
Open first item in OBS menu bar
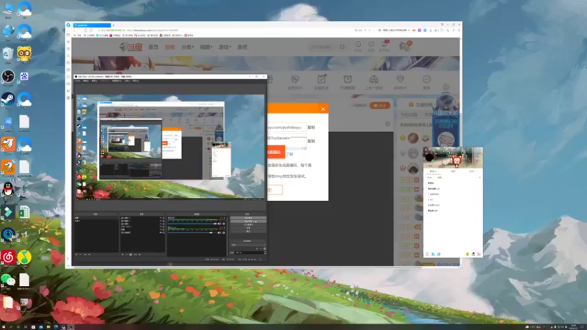click(x=78, y=81)
